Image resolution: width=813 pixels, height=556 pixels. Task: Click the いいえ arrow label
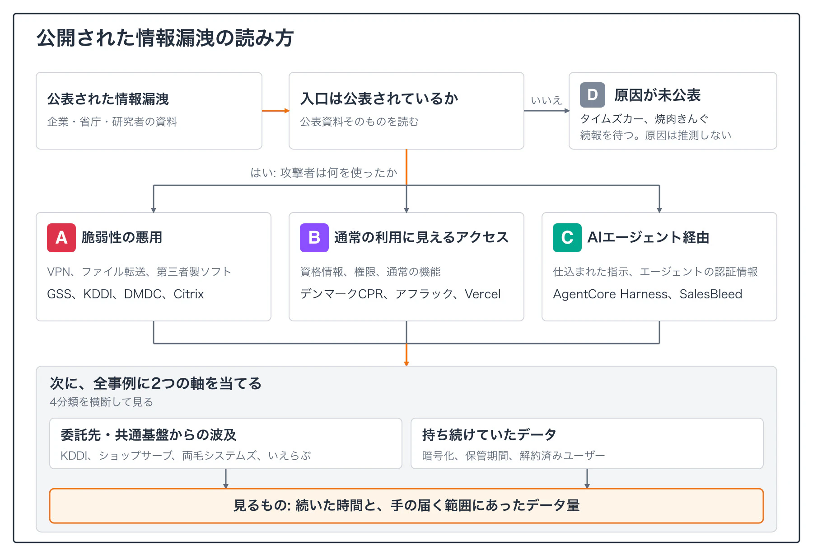pyautogui.click(x=546, y=100)
